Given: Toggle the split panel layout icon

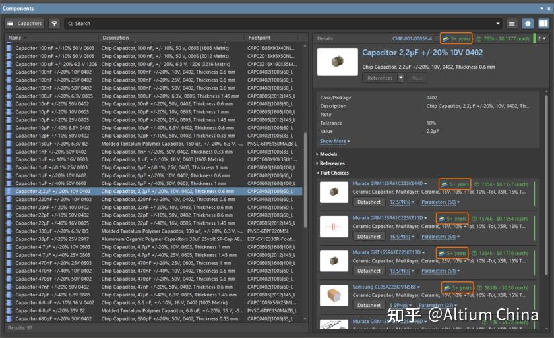Looking at the screenshot, I should click(x=543, y=24).
